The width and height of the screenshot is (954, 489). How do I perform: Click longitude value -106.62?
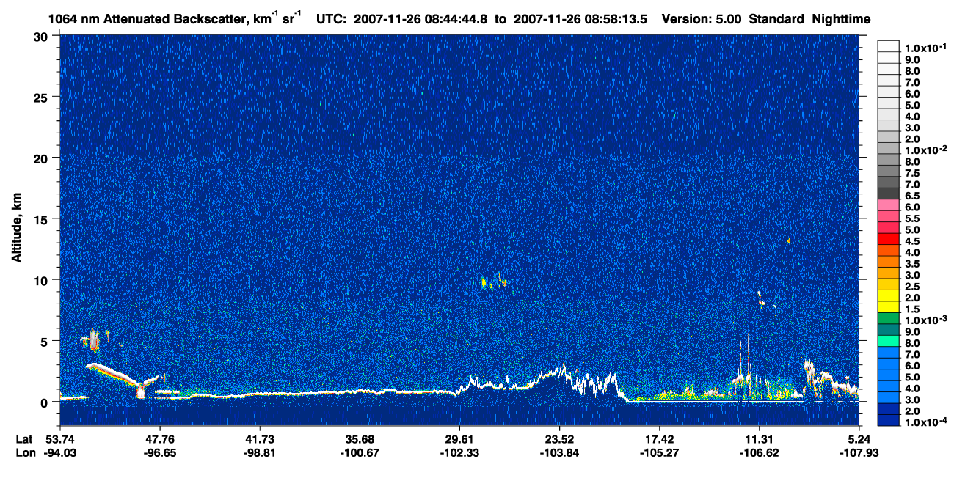760,452
